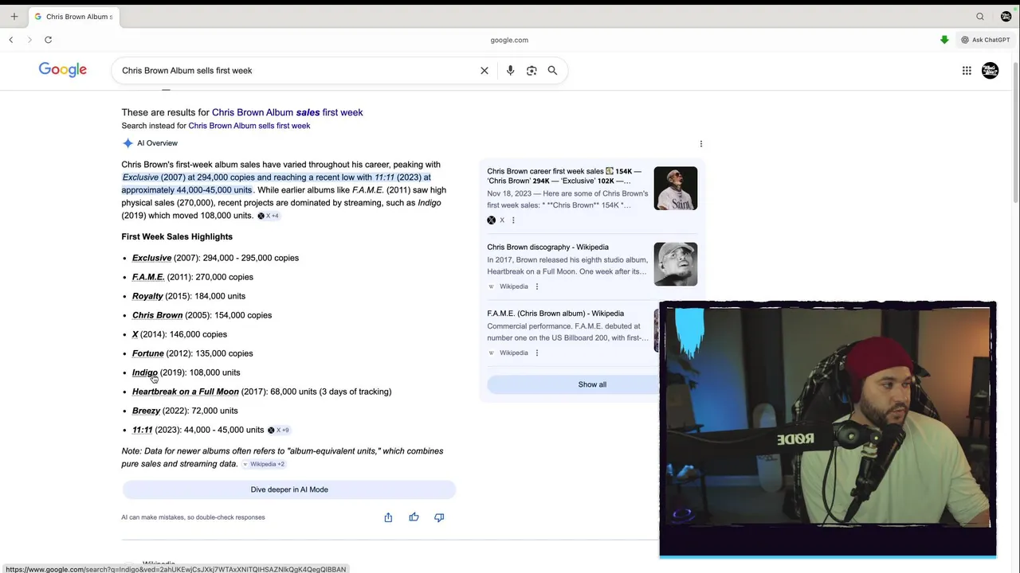Click the X post source thumbnail image

tap(676, 189)
